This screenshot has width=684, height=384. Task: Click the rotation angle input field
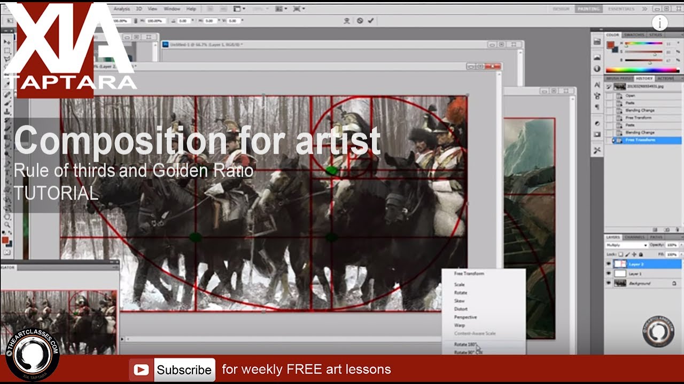(x=184, y=21)
